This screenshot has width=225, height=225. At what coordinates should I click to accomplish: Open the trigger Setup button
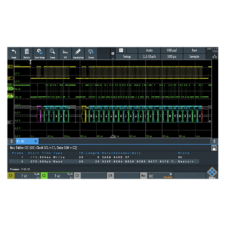pos(127,57)
